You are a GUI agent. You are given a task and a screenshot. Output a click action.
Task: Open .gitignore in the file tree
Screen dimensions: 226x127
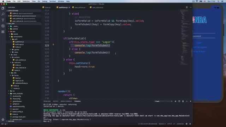tap(16, 104)
